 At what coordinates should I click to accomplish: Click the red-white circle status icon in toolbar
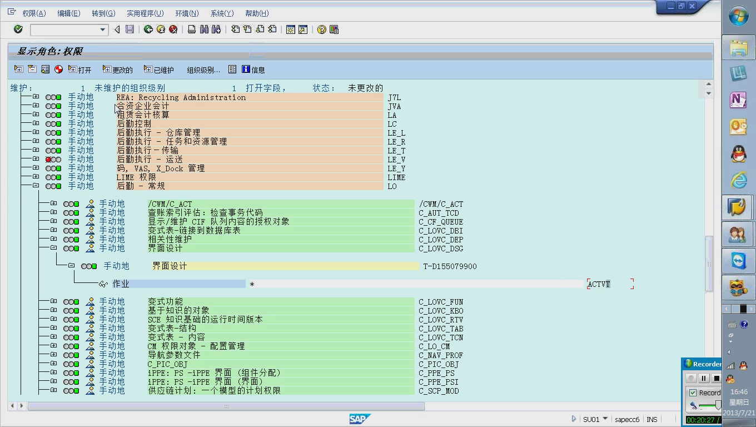click(x=58, y=69)
